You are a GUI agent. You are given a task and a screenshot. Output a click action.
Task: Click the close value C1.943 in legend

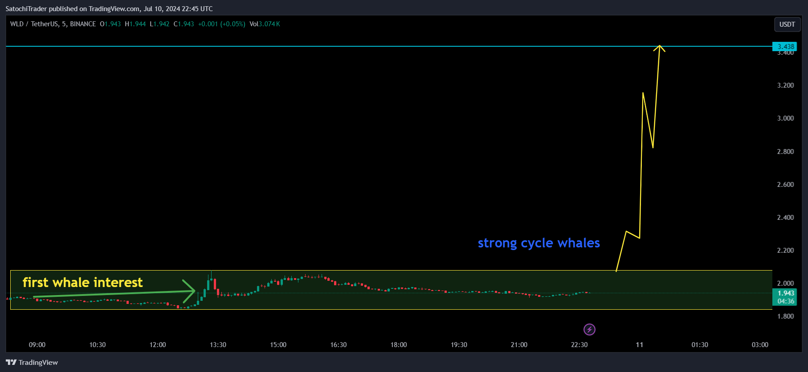[x=184, y=24]
